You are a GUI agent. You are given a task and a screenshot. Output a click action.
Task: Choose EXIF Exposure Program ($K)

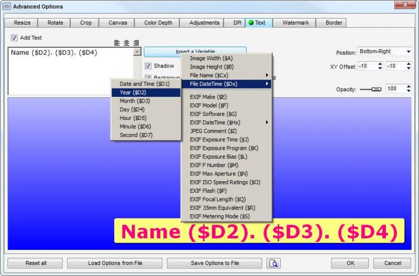pyautogui.click(x=226, y=148)
